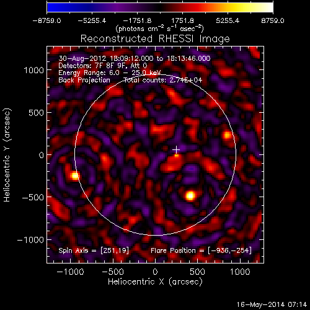
Task: Click the 500 tick label on the Y axis
Action: click(36, 113)
